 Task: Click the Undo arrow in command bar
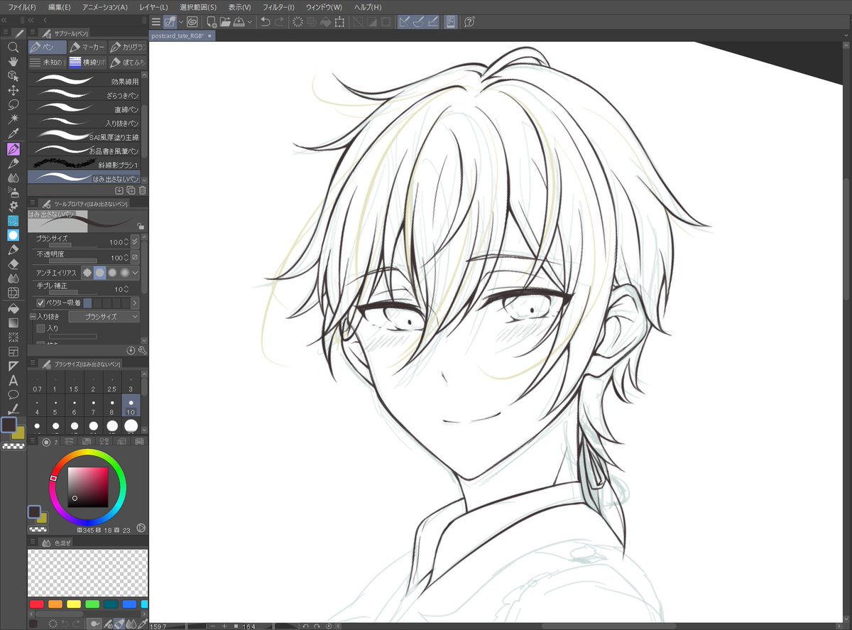[266, 22]
